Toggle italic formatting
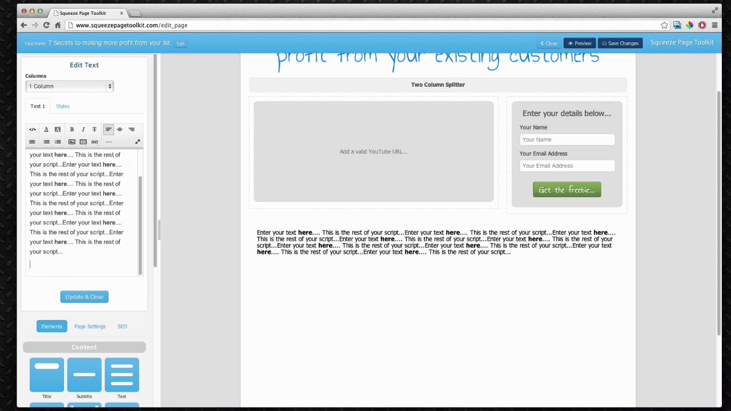Screen dimensions: 731x411 (83, 130)
